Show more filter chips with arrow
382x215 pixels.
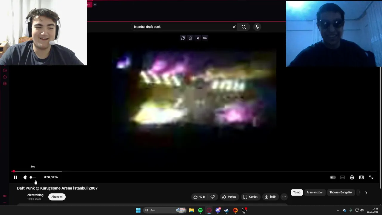[366, 193]
